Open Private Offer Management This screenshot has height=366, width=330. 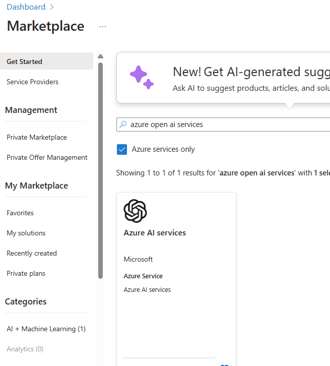pyautogui.click(x=47, y=157)
